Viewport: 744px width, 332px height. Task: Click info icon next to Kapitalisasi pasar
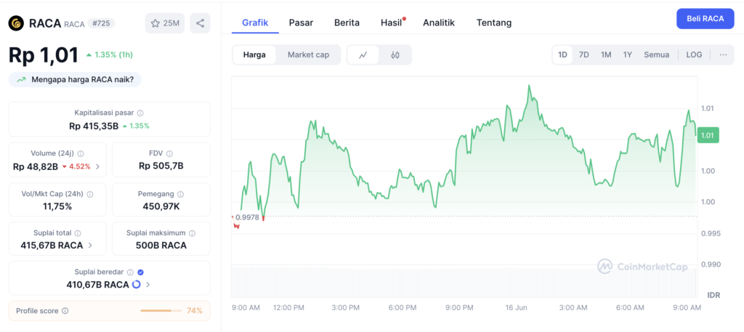tap(140, 113)
